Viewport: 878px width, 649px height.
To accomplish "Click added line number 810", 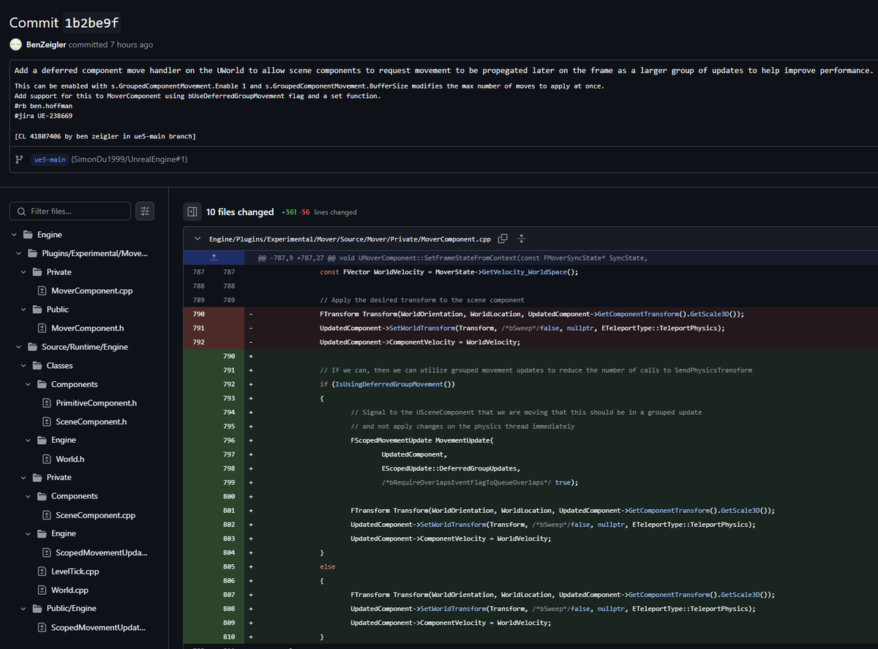I will point(229,637).
